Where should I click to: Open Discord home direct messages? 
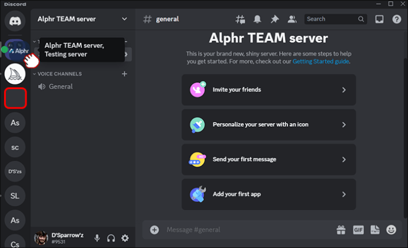point(15,21)
